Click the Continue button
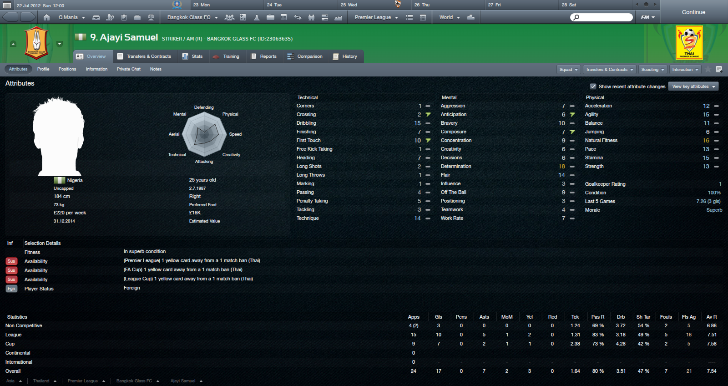728x386 pixels. click(x=693, y=12)
